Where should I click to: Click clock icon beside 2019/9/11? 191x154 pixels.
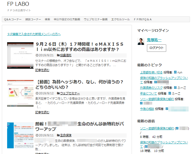pos(37,135)
